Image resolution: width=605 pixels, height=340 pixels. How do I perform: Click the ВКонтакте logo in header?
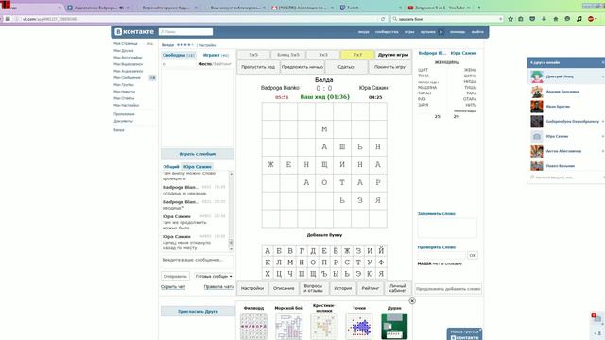coord(134,31)
